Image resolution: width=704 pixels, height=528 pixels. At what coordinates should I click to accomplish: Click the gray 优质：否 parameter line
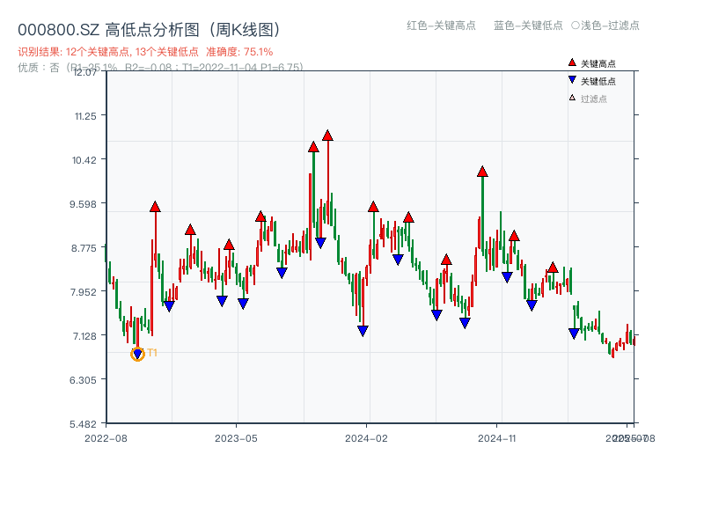click(161, 68)
